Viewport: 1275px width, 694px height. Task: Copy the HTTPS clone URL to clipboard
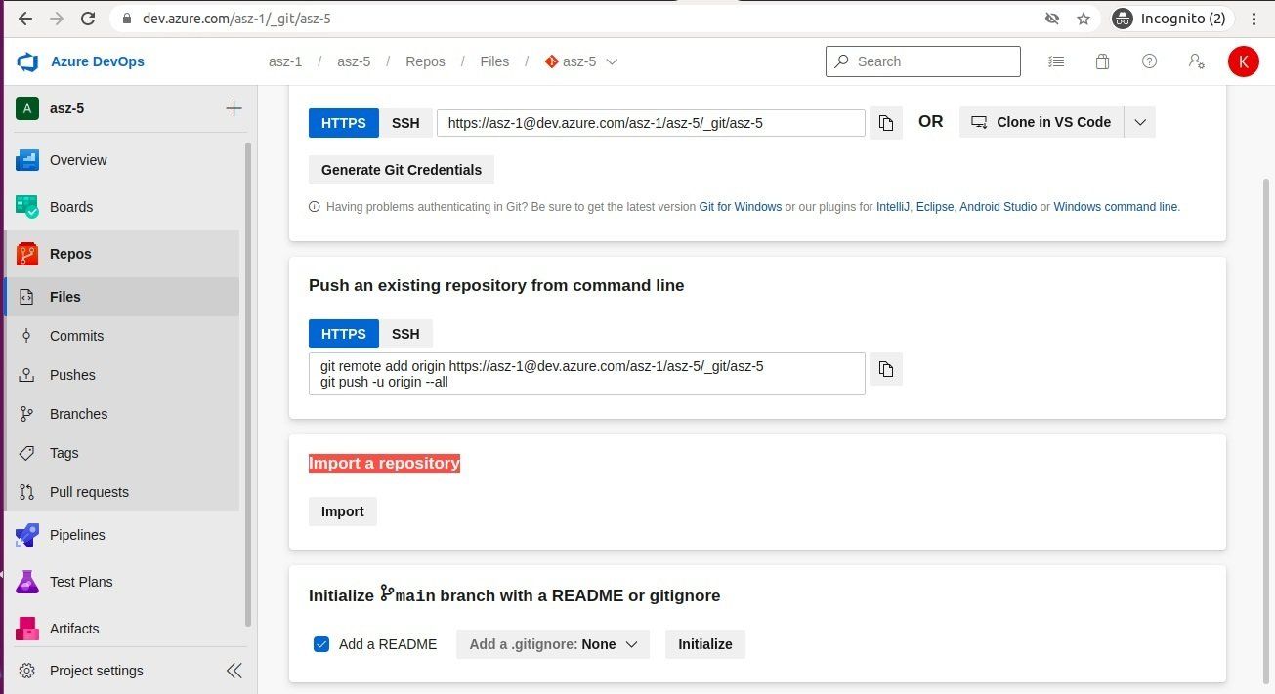pos(886,123)
